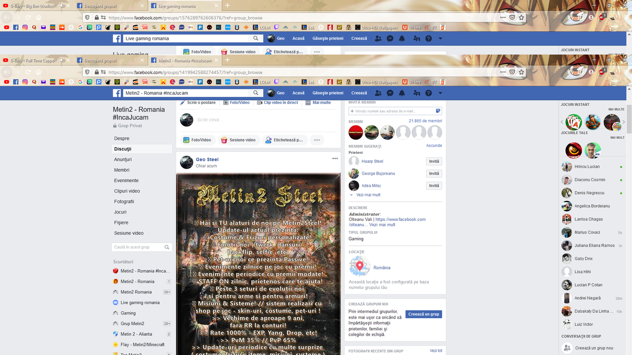
Task: Open new tab in Live gaming romania window
Action: pyautogui.click(x=227, y=5)
